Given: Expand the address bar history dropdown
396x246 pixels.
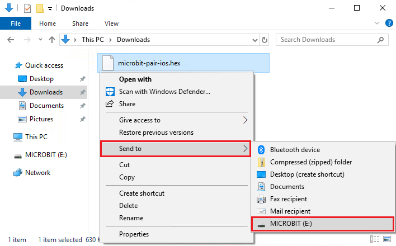Looking at the screenshot, I should (255, 40).
